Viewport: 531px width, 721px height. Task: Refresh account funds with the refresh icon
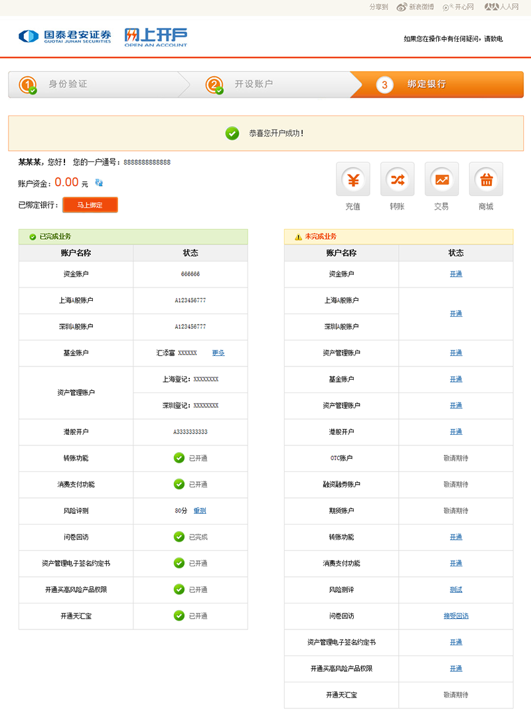click(99, 183)
